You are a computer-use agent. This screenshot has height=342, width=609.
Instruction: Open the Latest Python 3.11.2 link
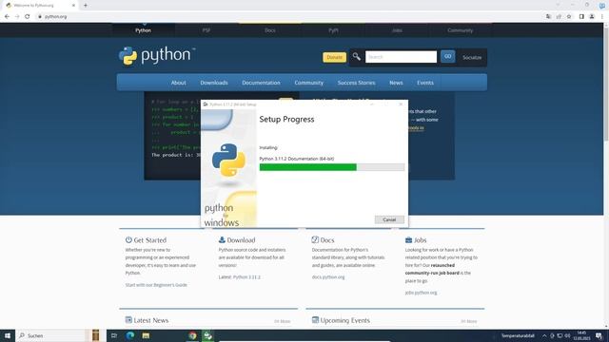tap(246, 276)
